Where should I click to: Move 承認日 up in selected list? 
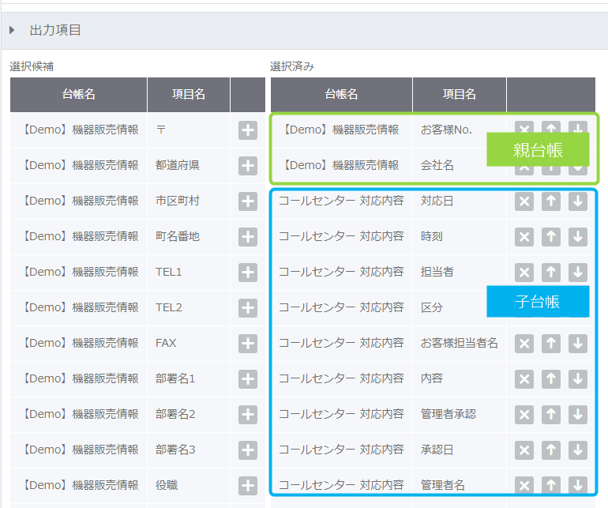pos(551,450)
